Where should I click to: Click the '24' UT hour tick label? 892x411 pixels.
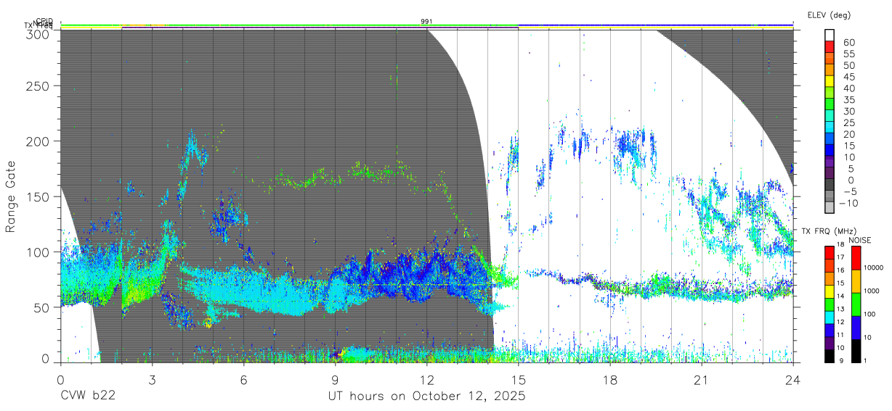click(792, 379)
